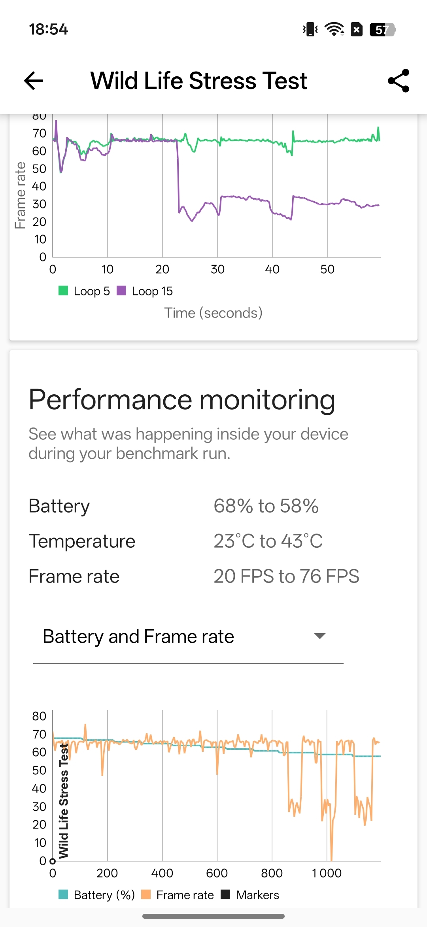Tap the Temperature 23°C to 43°C row
Screen dimensions: 427x927
point(175,541)
